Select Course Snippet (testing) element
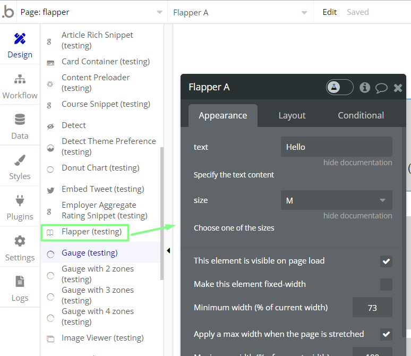 tap(100, 104)
